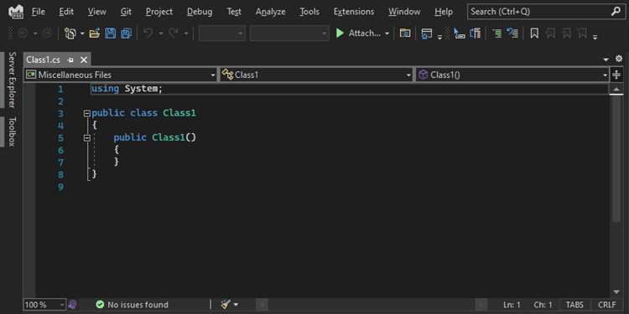Expand the Attach button dropdown arrow

click(x=387, y=33)
